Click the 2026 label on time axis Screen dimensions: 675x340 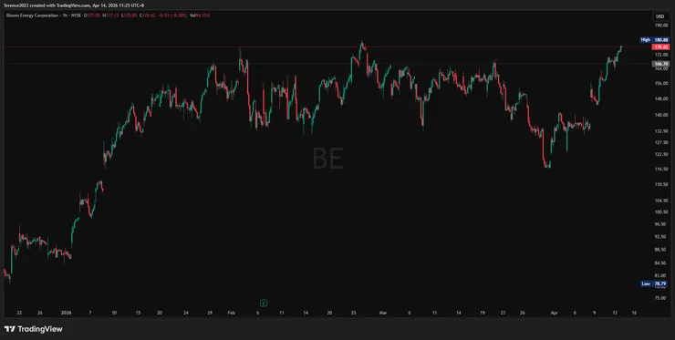click(x=66, y=313)
